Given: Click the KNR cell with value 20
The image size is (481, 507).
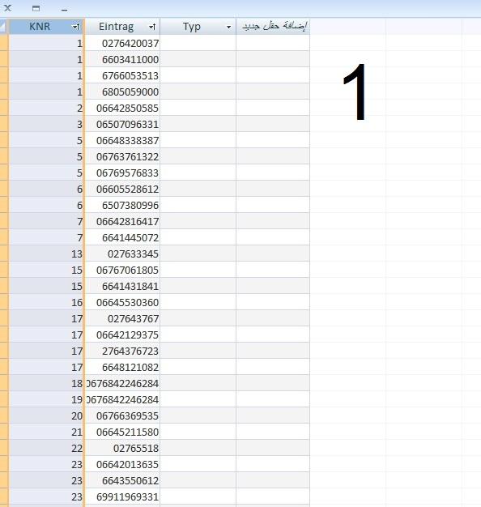Looking at the screenshot, I should click(46, 415).
